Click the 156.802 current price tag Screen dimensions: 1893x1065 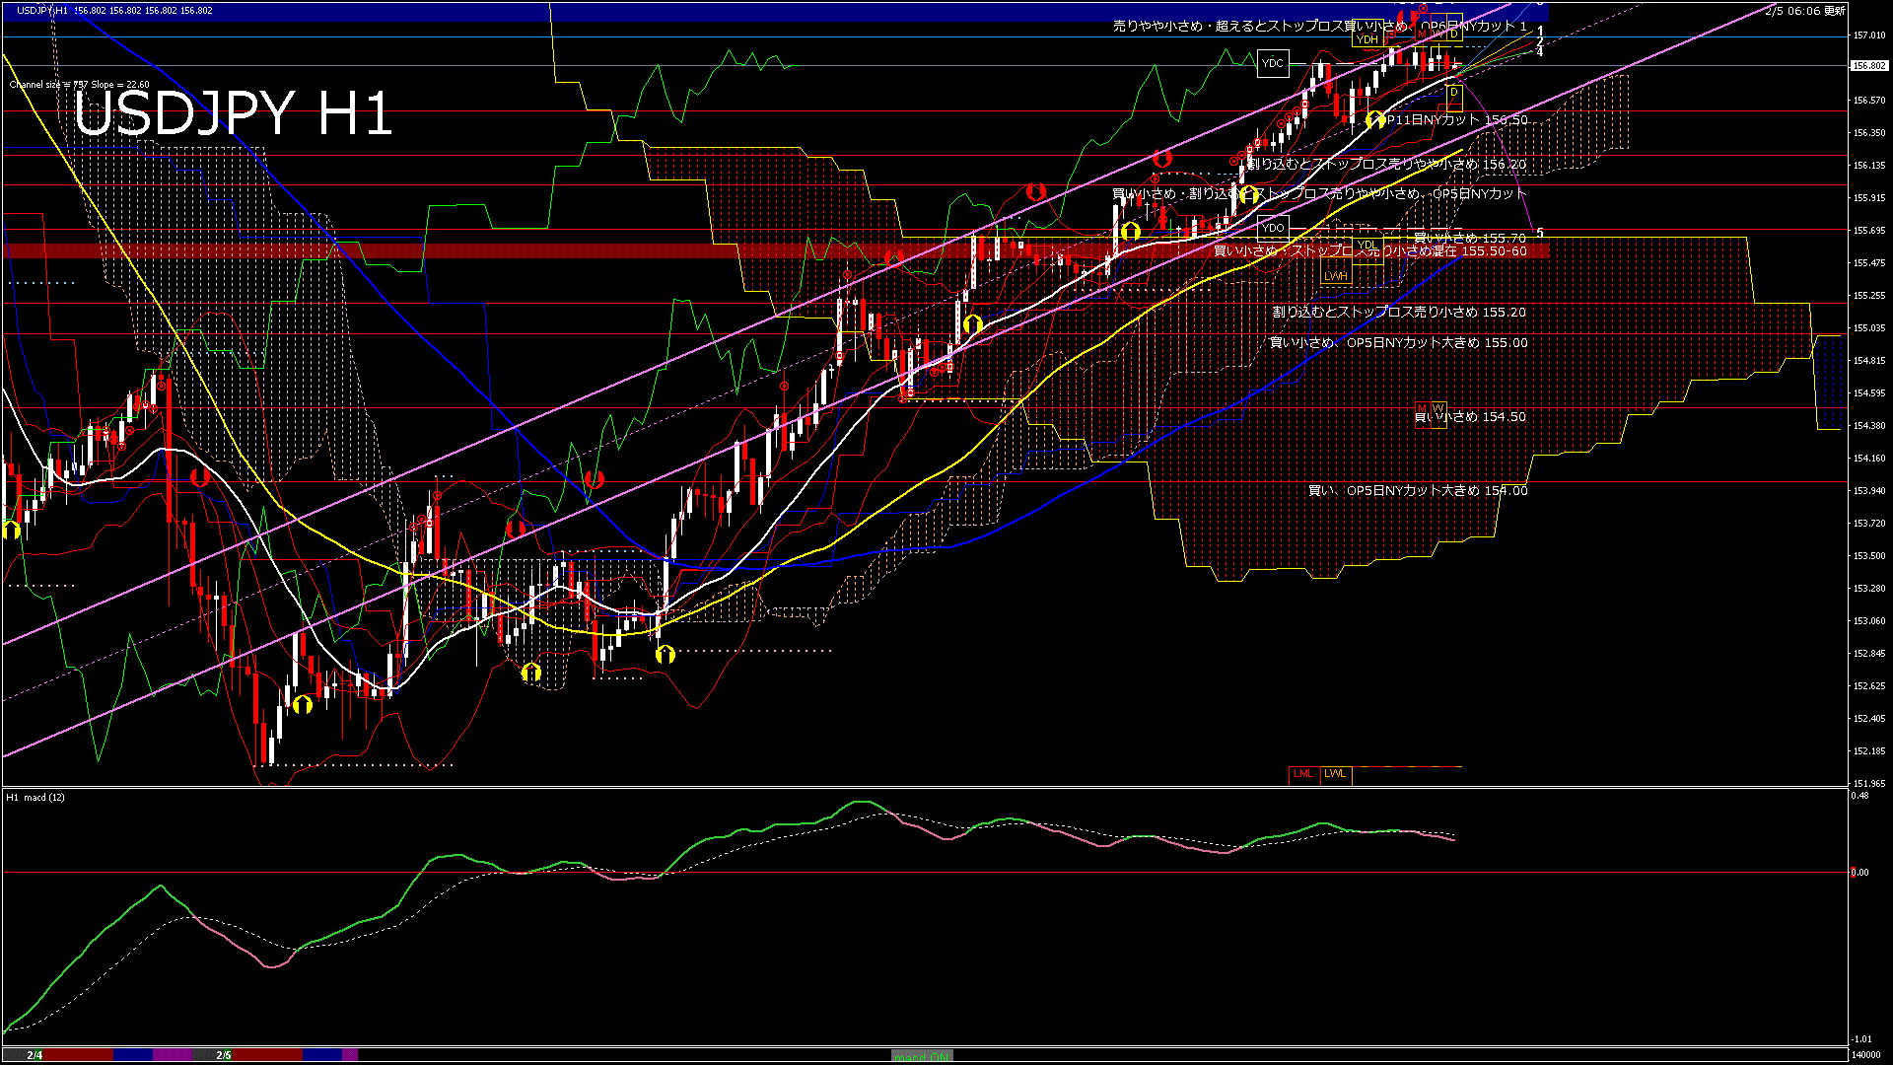click(x=1868, y=66)
